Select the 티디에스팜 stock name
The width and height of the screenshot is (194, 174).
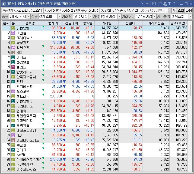(x=25, y=87)
